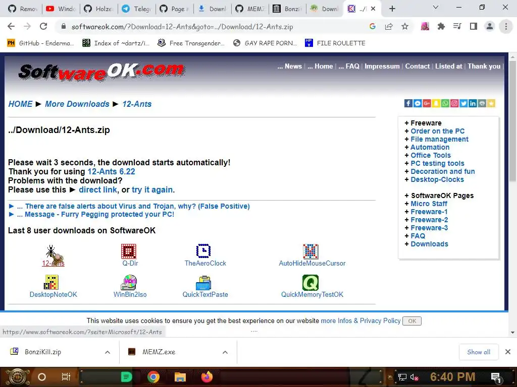This screenshot has width=517, height=387.
Task: Open Firefox from the taskbar
Action: coord(206,377)
